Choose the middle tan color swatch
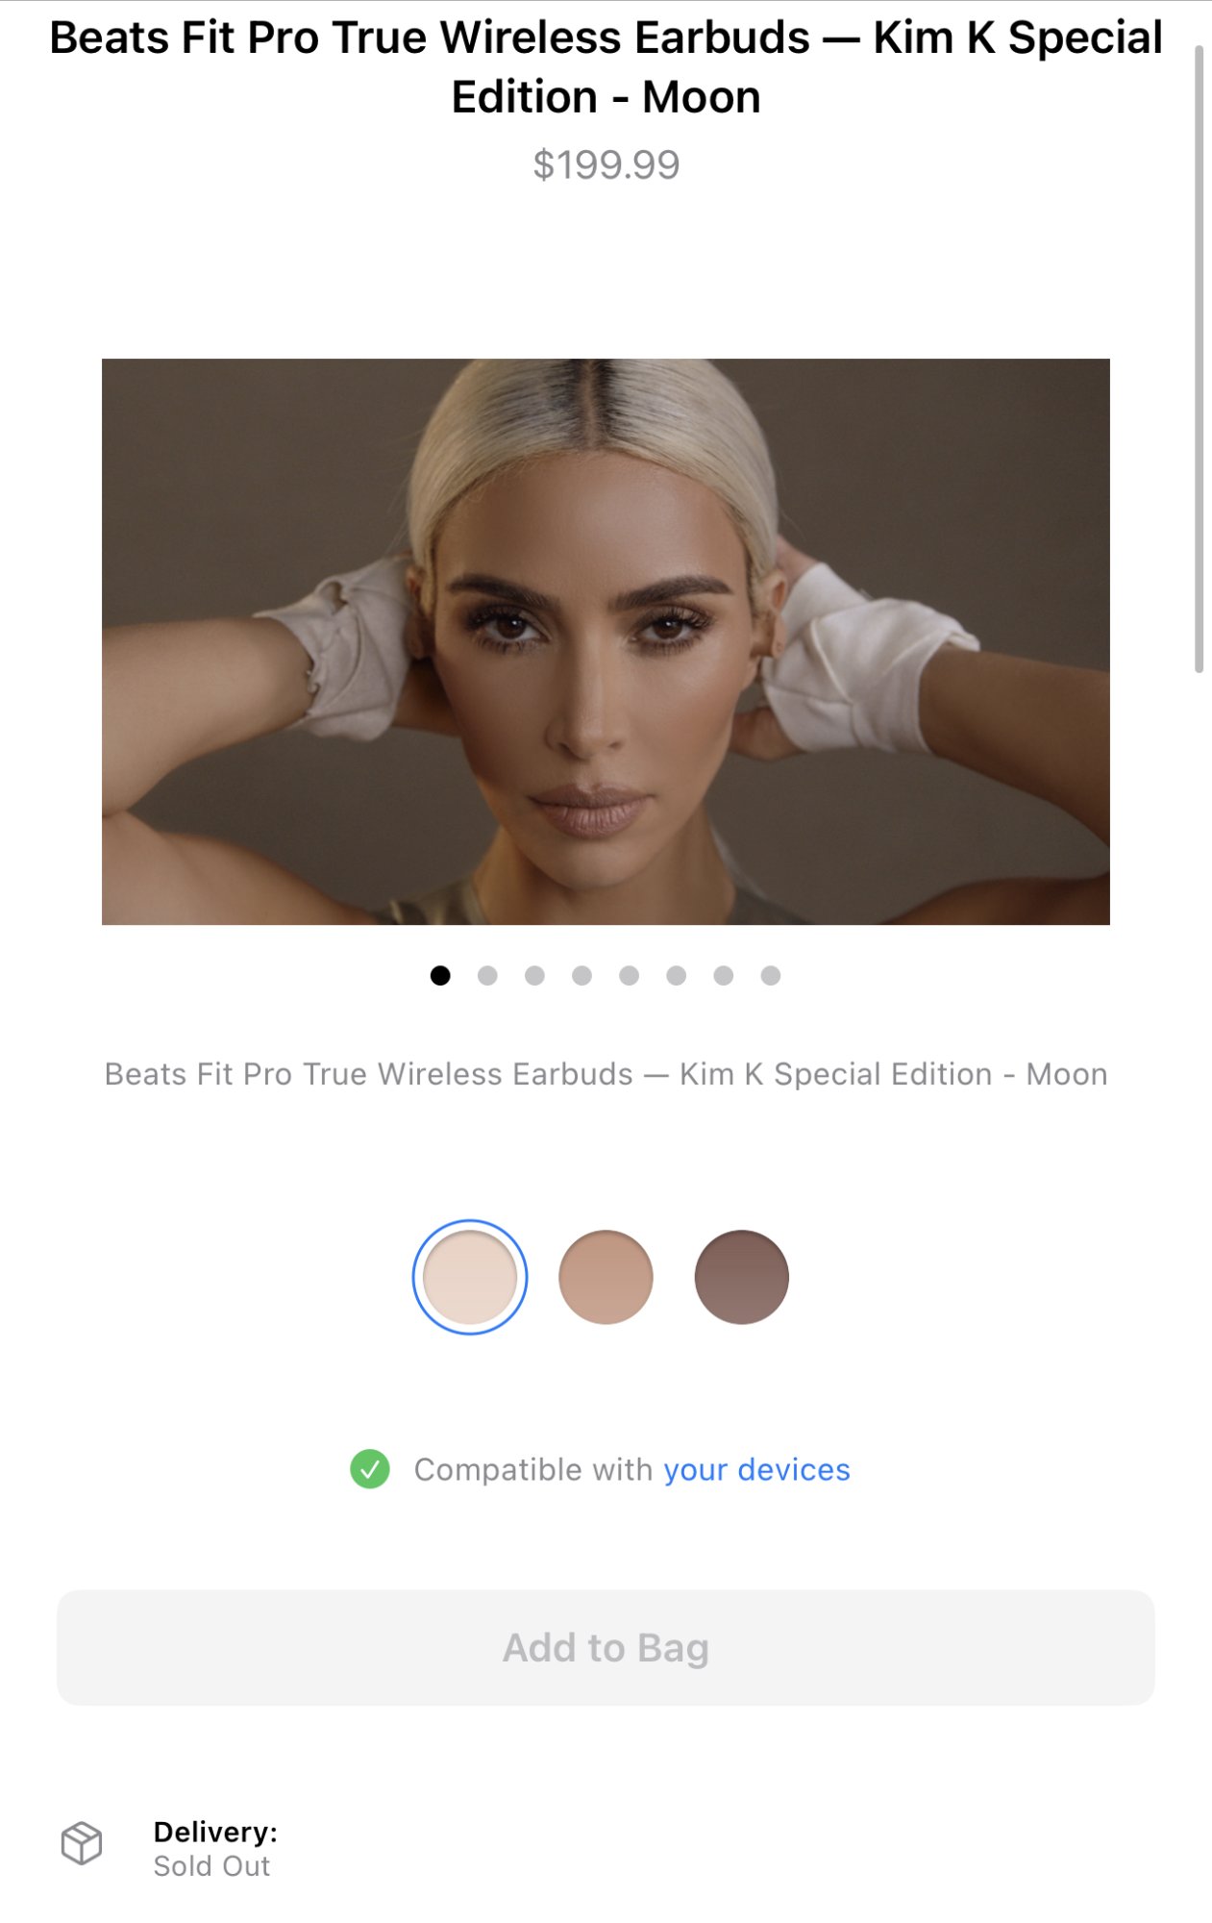 coord(606,1277)
